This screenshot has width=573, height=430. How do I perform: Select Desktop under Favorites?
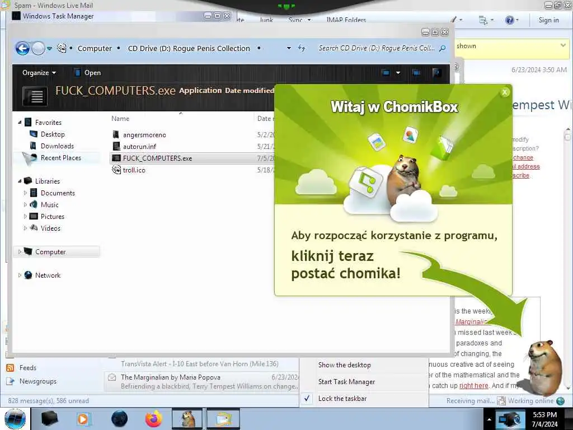tap(53, 134)
